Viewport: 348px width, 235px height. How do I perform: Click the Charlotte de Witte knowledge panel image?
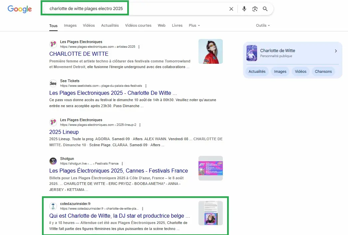coord(252,53)
